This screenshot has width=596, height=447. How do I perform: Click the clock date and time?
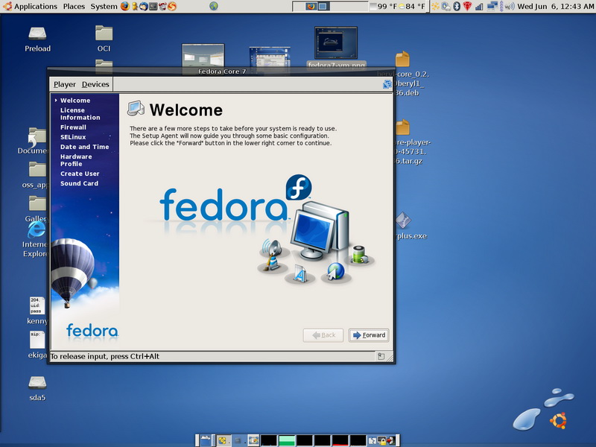[x=555, y=7]
